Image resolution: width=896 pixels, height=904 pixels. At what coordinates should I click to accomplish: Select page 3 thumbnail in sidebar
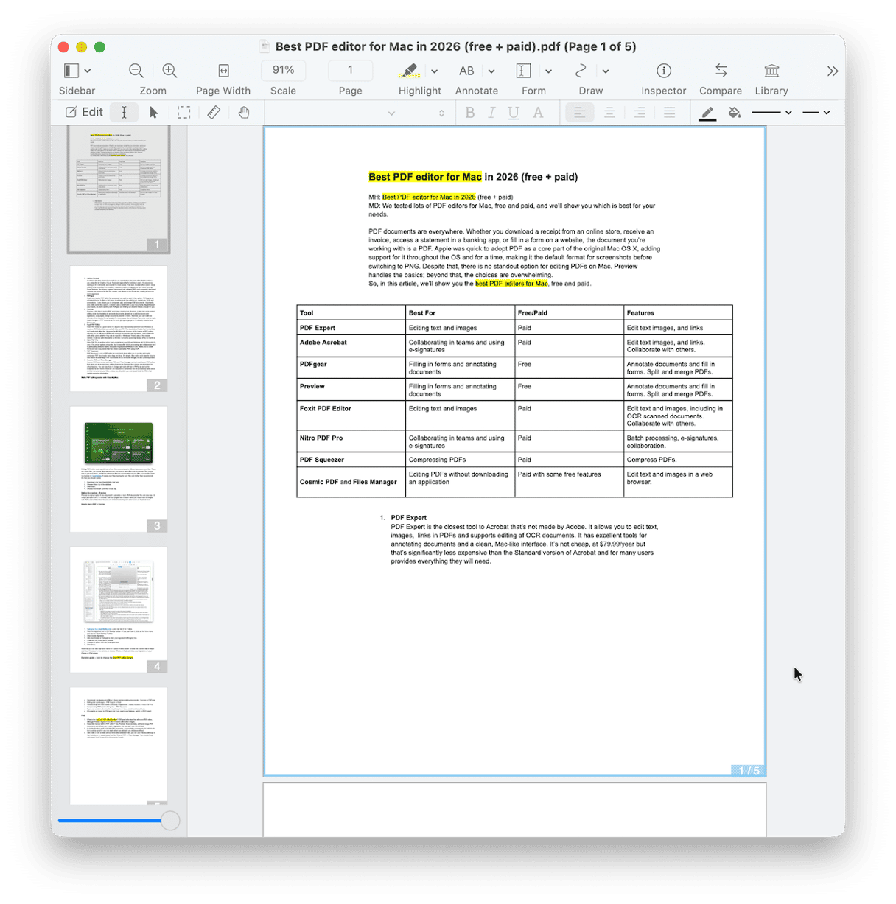point(119,469)
